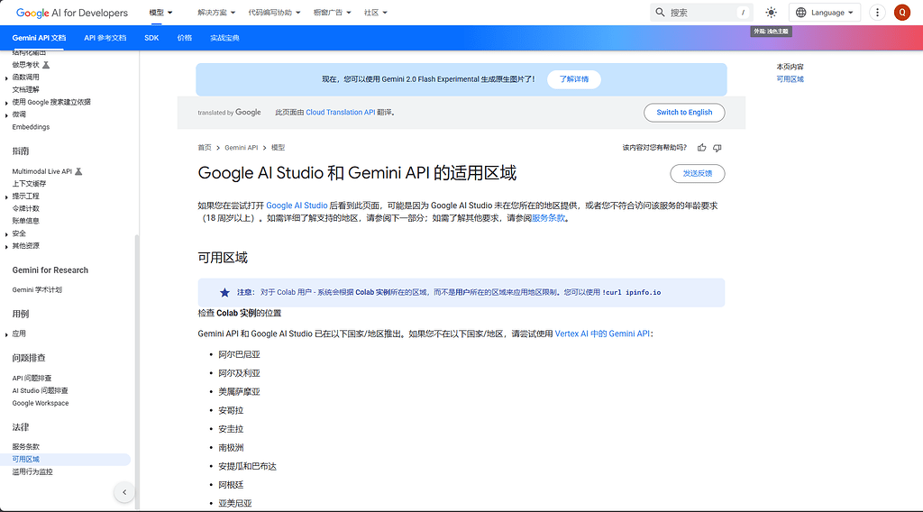Click the 模型 breadcrumb link
923x512 pixels.
278,148
